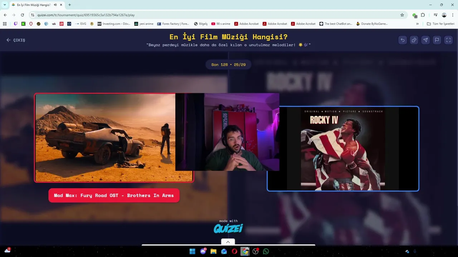
Task: Open the green K bookmark icon
Action: pyautogui.click(x=23, y=24)
